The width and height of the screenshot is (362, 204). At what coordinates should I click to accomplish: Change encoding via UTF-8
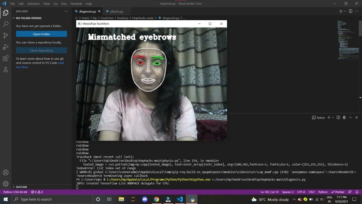click(301, 192)
